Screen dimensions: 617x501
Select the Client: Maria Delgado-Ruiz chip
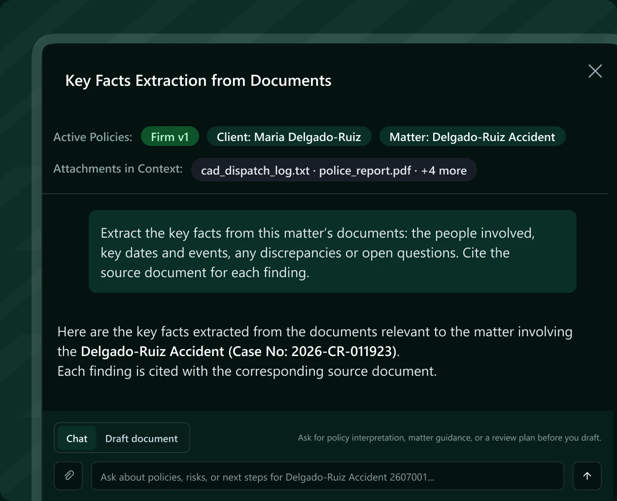(289, 137)
